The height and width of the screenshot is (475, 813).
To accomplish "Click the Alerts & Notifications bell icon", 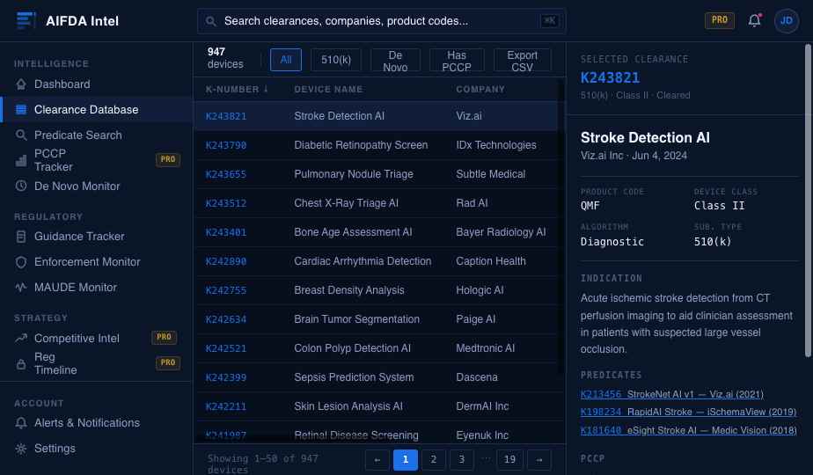I will (x=21, y=422).
